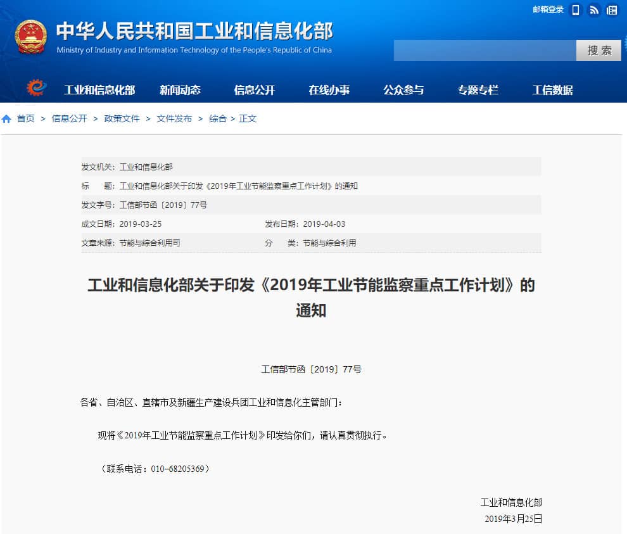627x534 pixels.
Task: Click the list-style icon beside RSS
Action: pyautogui.click(x=611, y=10)
